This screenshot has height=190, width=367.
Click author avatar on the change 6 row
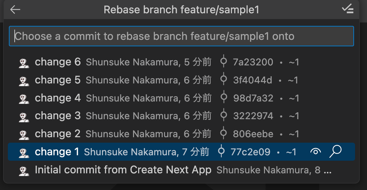tap(24, 63)
